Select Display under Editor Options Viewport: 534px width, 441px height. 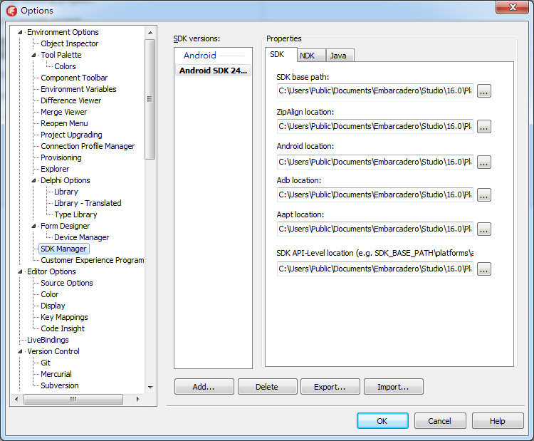[x=53, y=306]
